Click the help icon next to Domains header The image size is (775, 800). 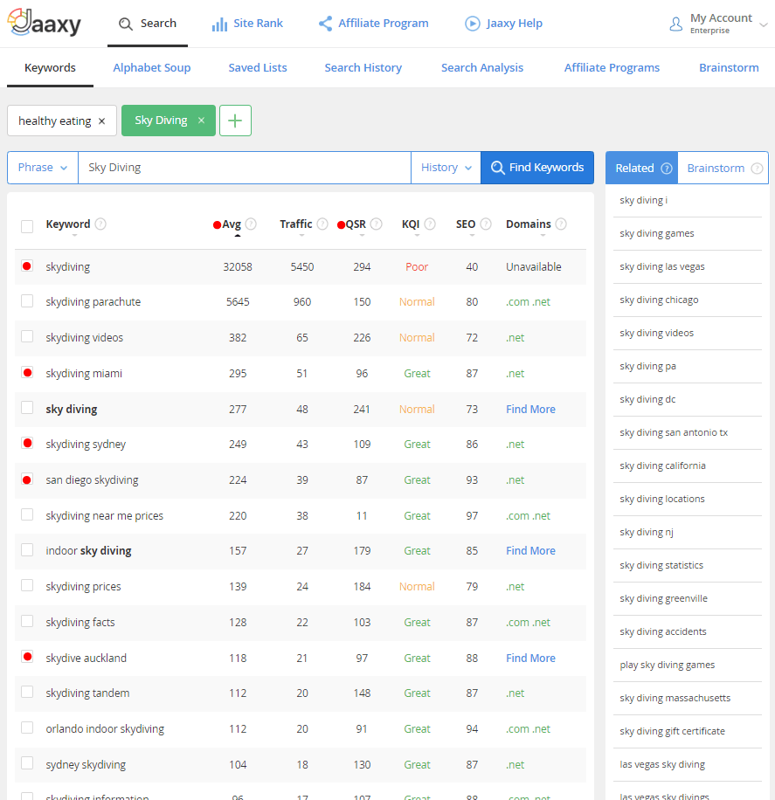pyautogui.click(x=561, y=224)
